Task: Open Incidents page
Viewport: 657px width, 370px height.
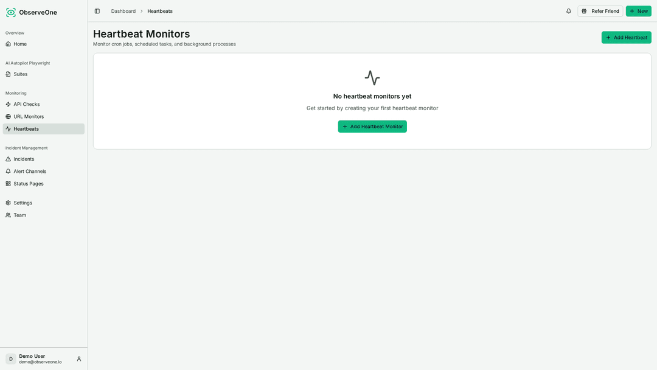Action: [44, 159]
